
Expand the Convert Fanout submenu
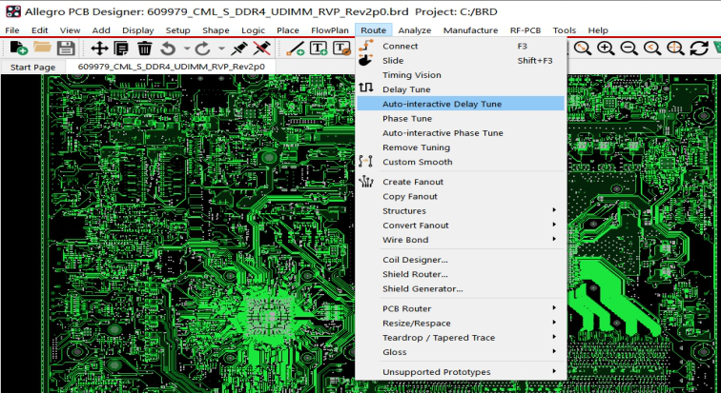click(461, 226)
